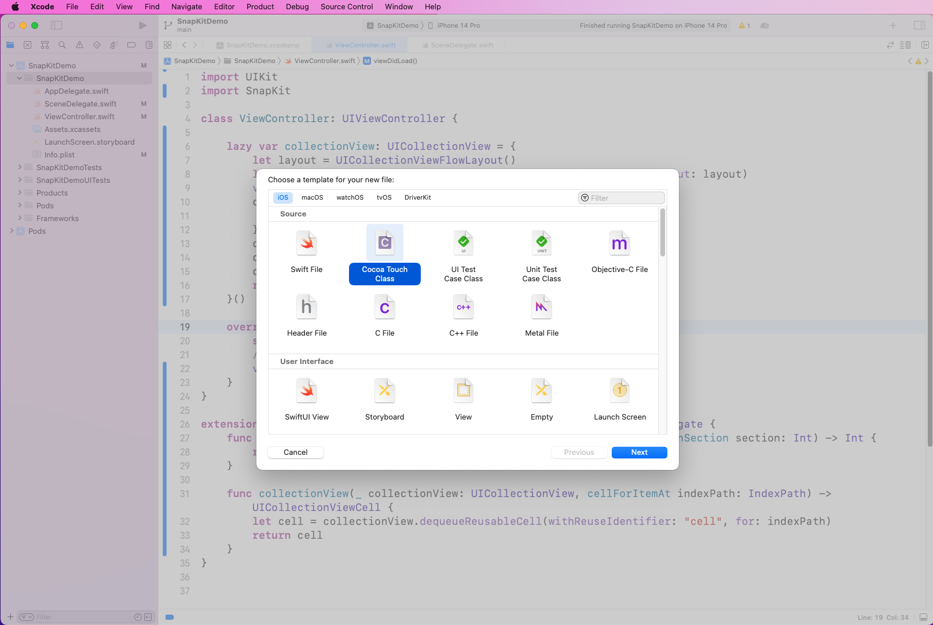Click the Next button
Screen dimensions: 933x625
[640, 452]
